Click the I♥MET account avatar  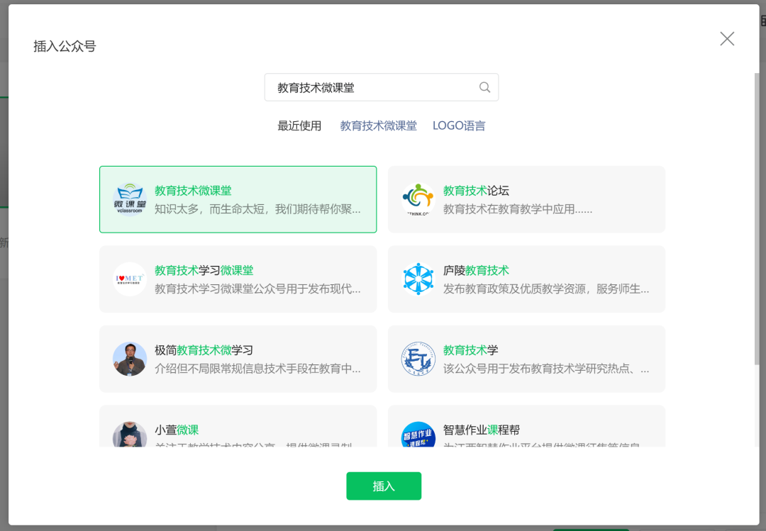click(130, 279)
